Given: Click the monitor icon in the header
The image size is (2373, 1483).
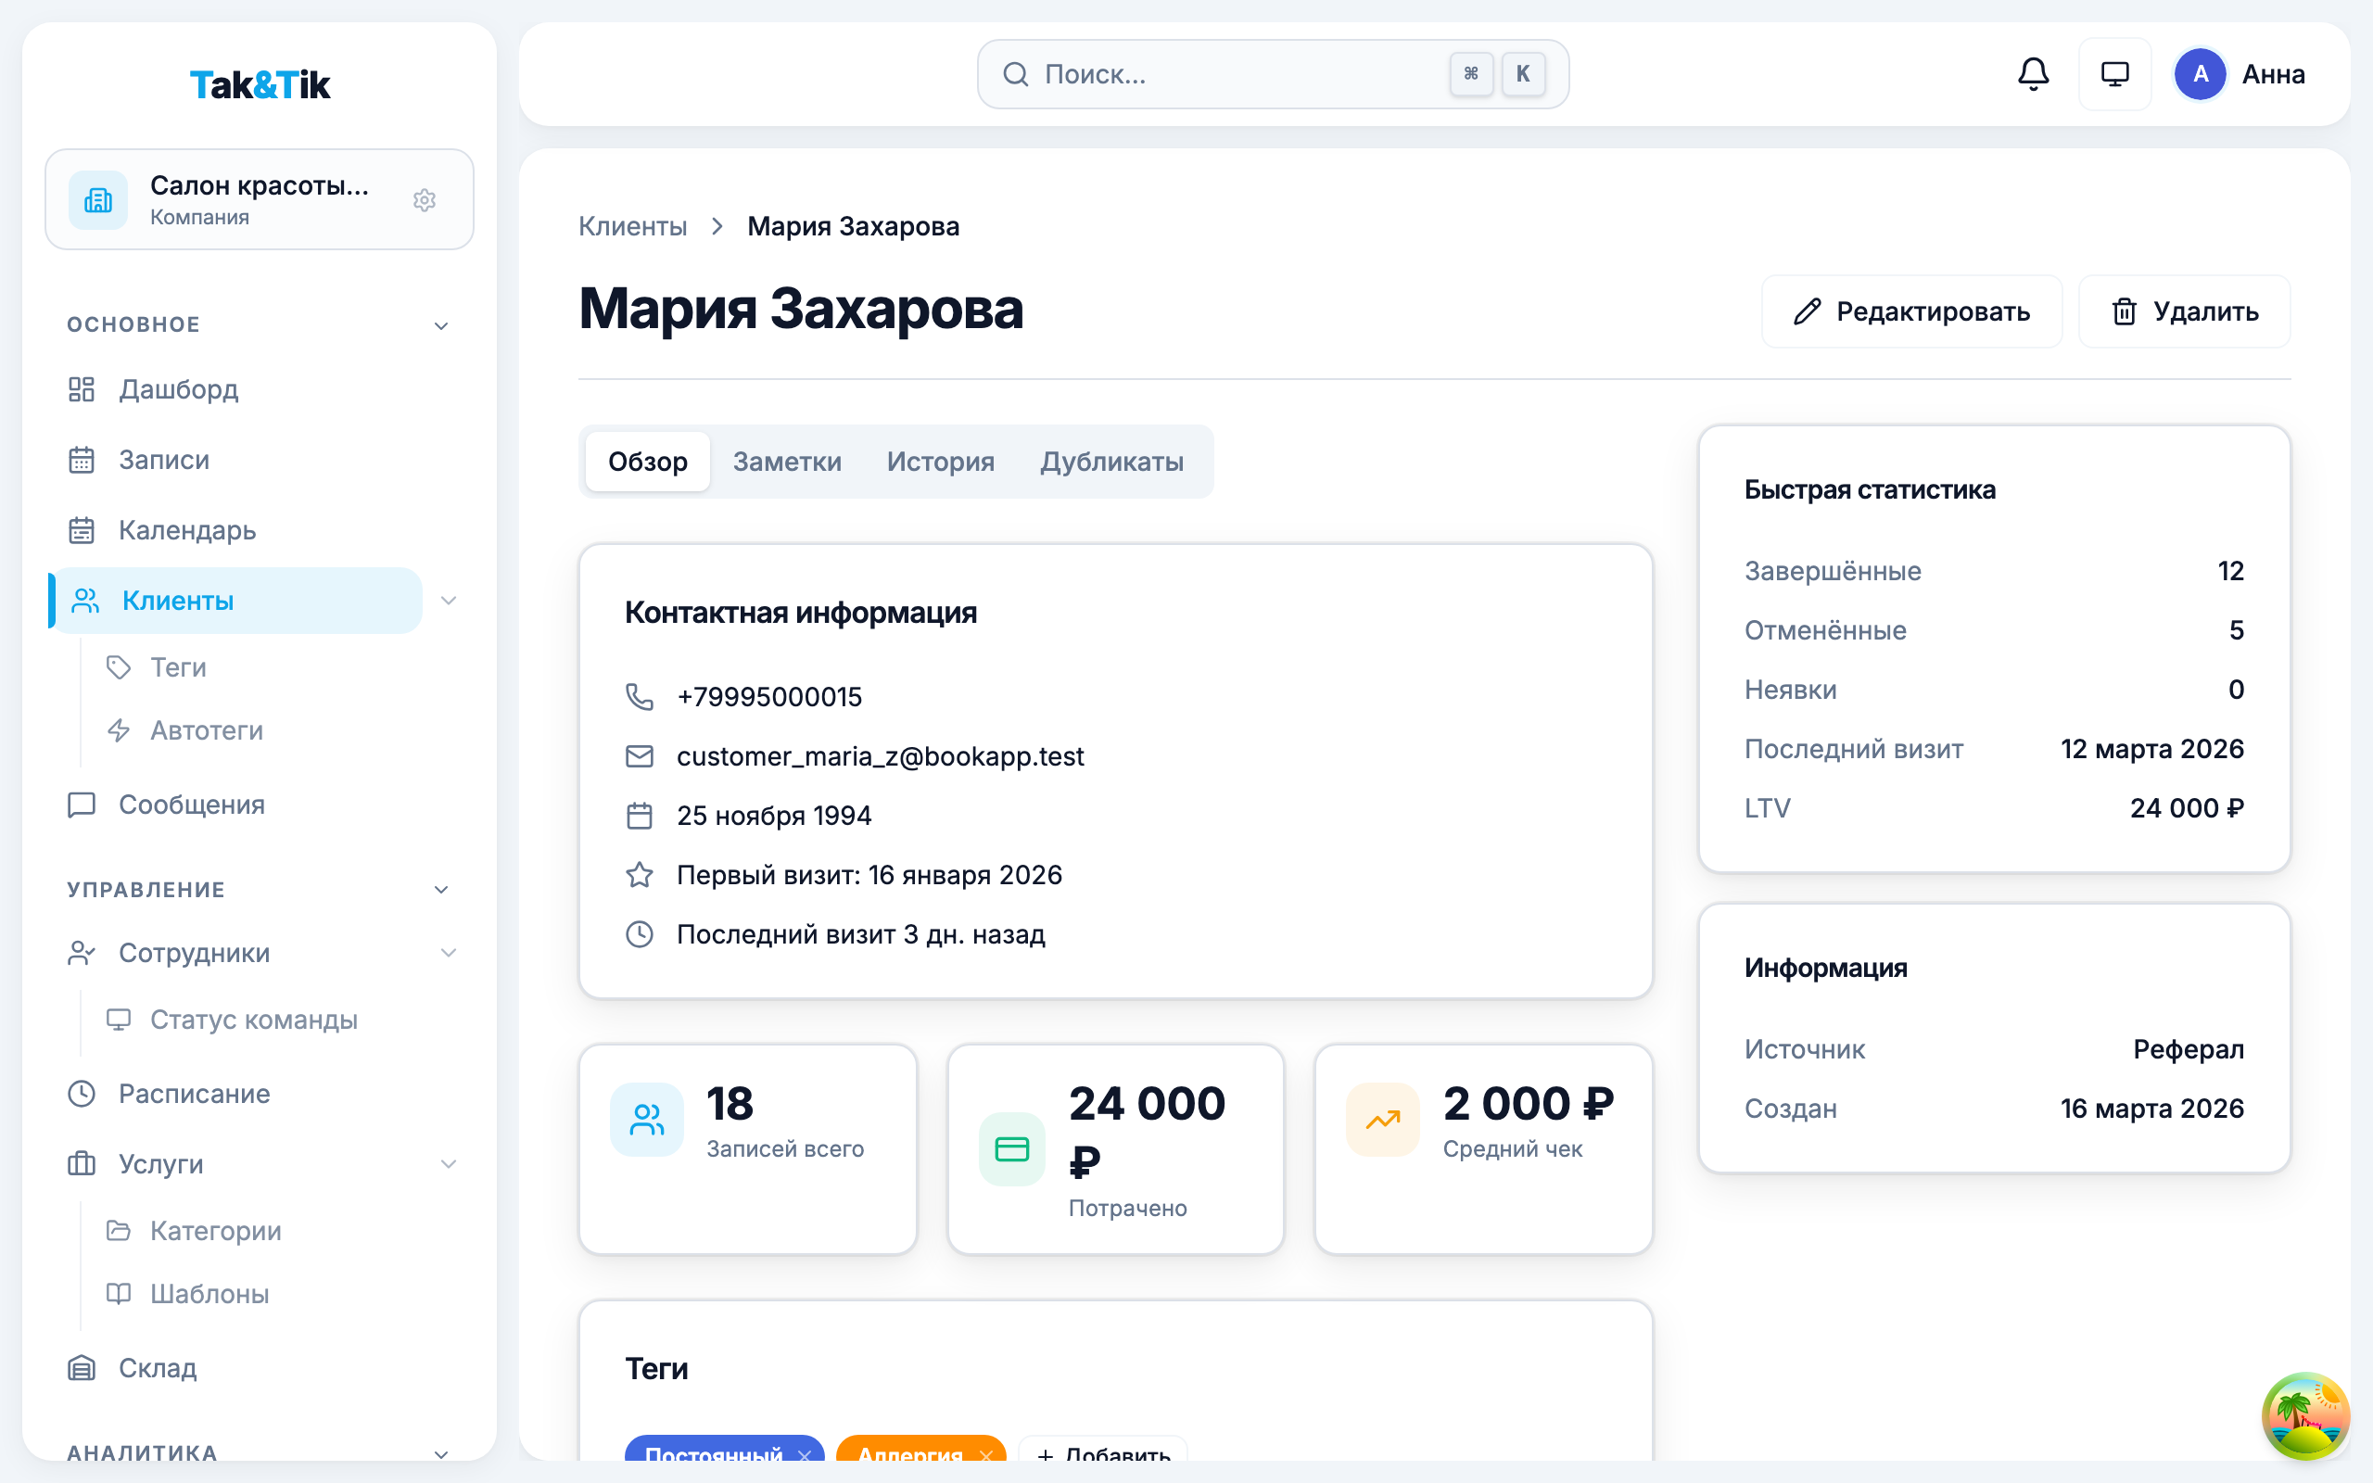Looking at the screenshot, I should click(2115, 73).
